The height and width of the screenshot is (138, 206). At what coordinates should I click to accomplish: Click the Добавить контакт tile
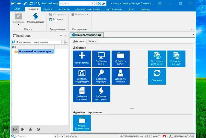(120, 76)
